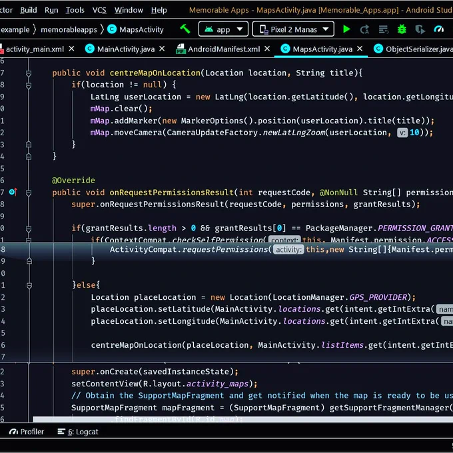
Task: Click Apply Changes and Restart Activity icon
Action: pos(364,29)
